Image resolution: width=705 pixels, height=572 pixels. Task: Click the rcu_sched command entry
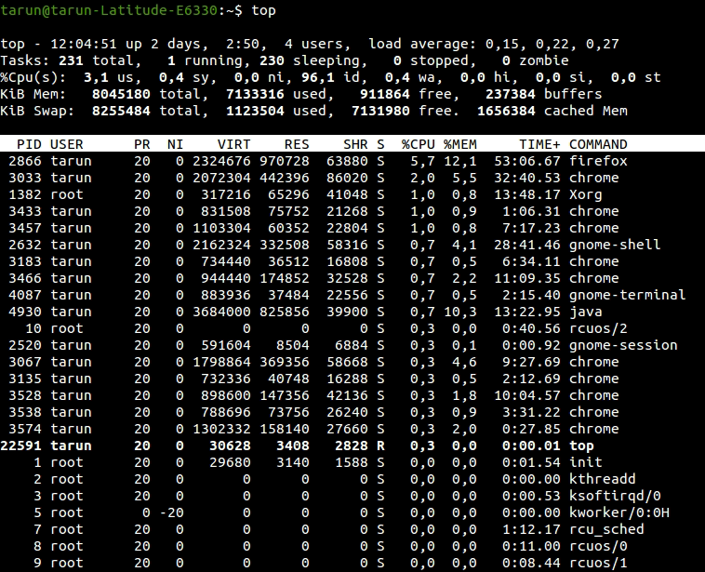(x=606, y=529)
